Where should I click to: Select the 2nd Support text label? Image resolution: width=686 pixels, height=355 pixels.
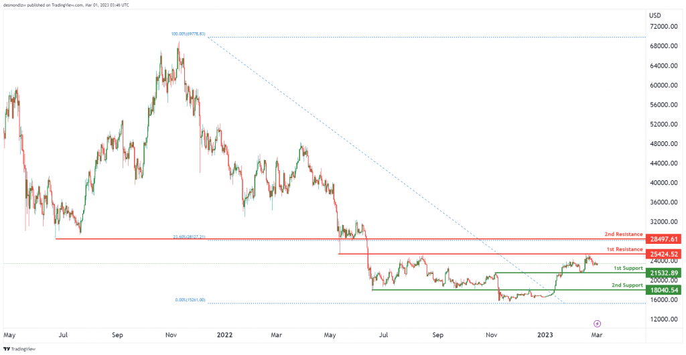(x=627, y=285)
